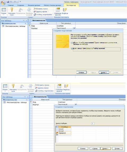Viewport: 127px width, 152px height.
Task: Open Все таблицы dropdown in column-values wizard window
Action: click(x=25, y=97)
